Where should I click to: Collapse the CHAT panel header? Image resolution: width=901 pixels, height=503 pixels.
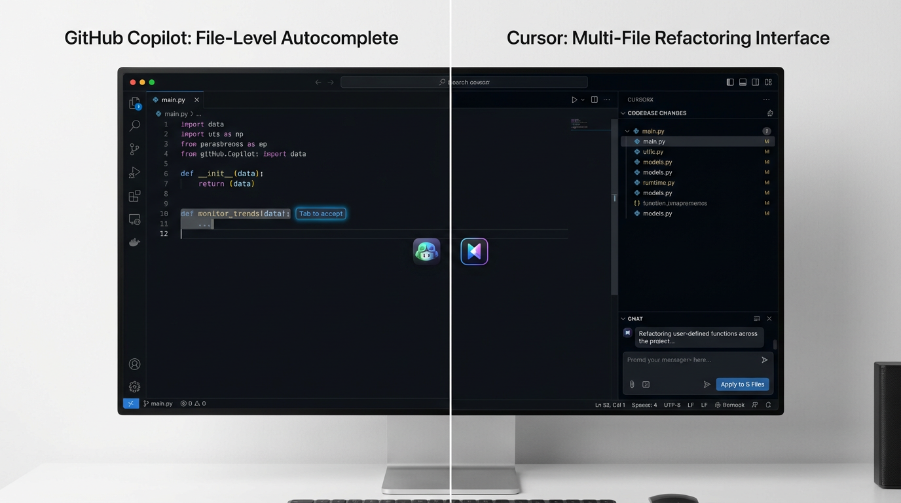(x=623, y=318)
